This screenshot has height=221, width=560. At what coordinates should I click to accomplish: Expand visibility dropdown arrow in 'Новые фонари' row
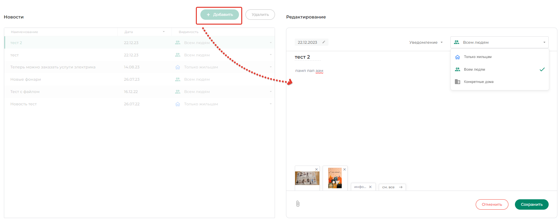[x=270, y=79]
